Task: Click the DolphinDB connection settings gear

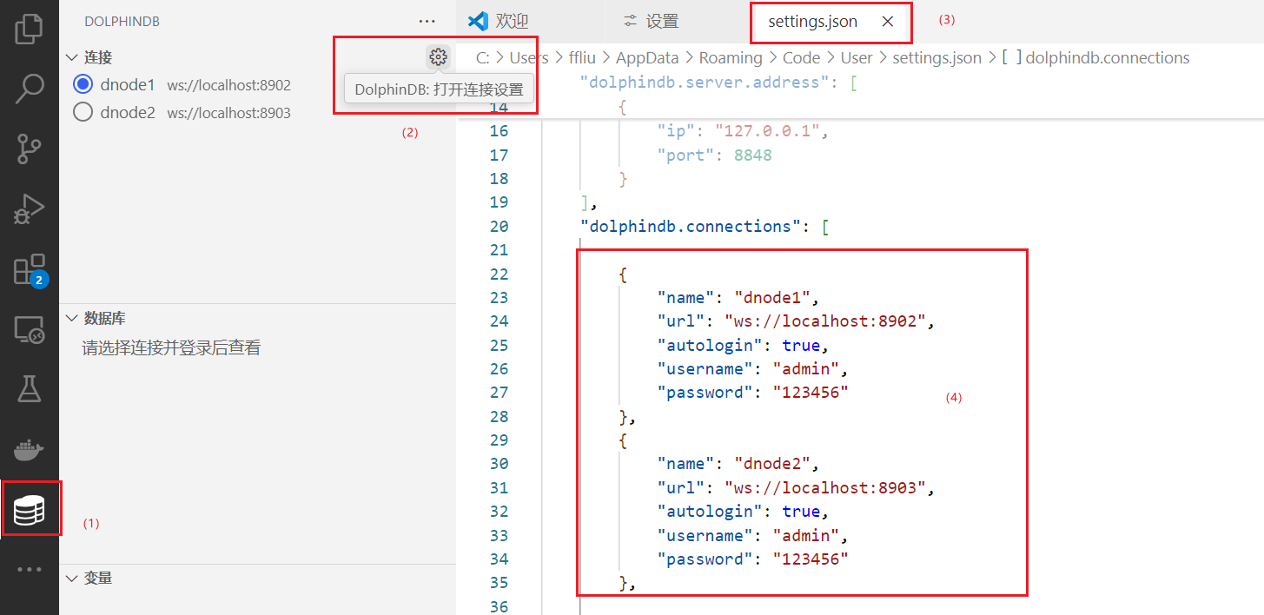Action: pyautogui.click(x=438, y=57)
